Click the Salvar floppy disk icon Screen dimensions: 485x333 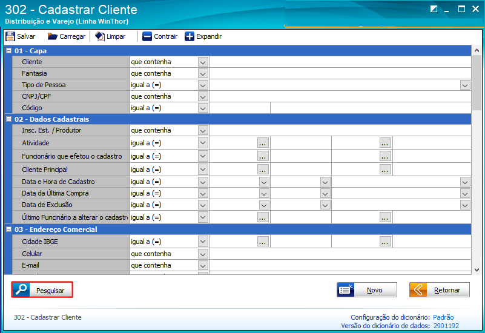click(10, 36)
